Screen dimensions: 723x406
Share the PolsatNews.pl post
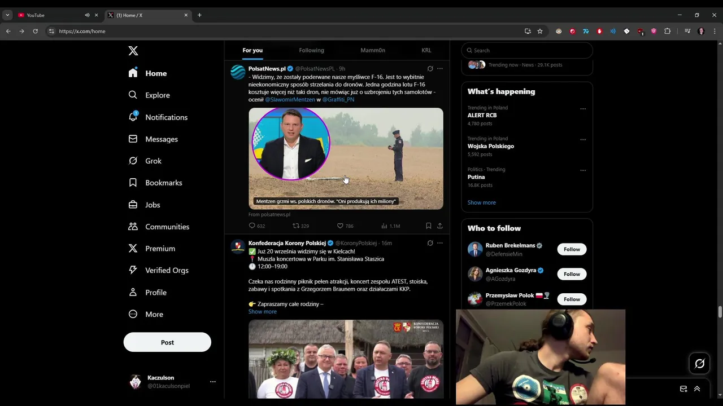coord(440,226)
